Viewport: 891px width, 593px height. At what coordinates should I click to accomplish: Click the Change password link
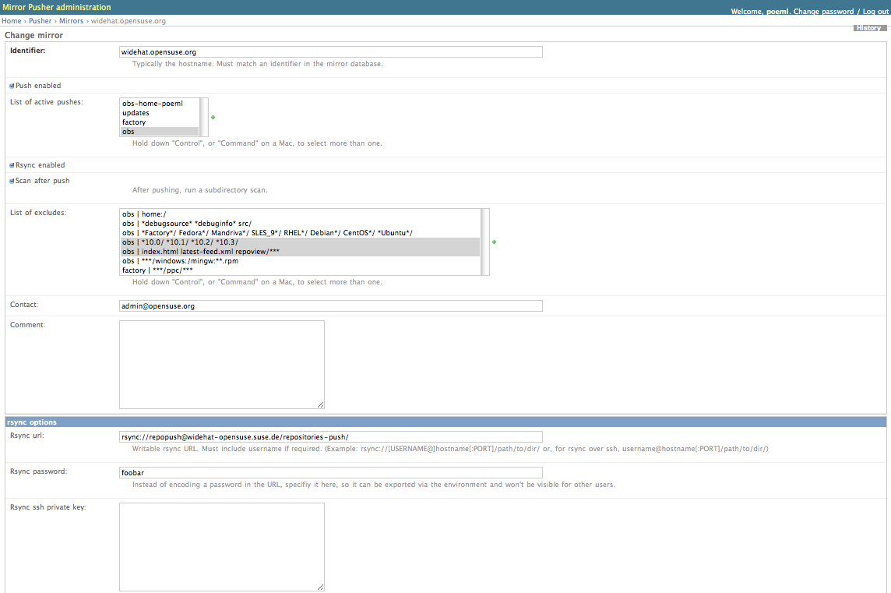[x=823, y=12]
